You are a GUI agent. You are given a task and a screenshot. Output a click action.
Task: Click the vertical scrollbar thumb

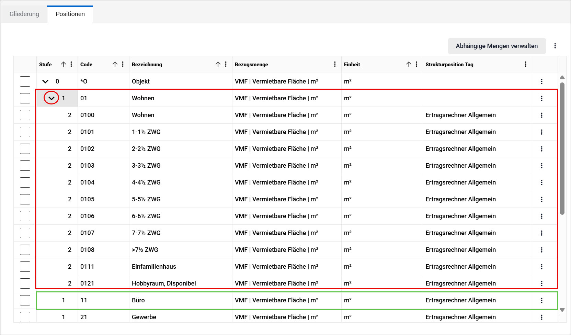(x=562, y=148)
